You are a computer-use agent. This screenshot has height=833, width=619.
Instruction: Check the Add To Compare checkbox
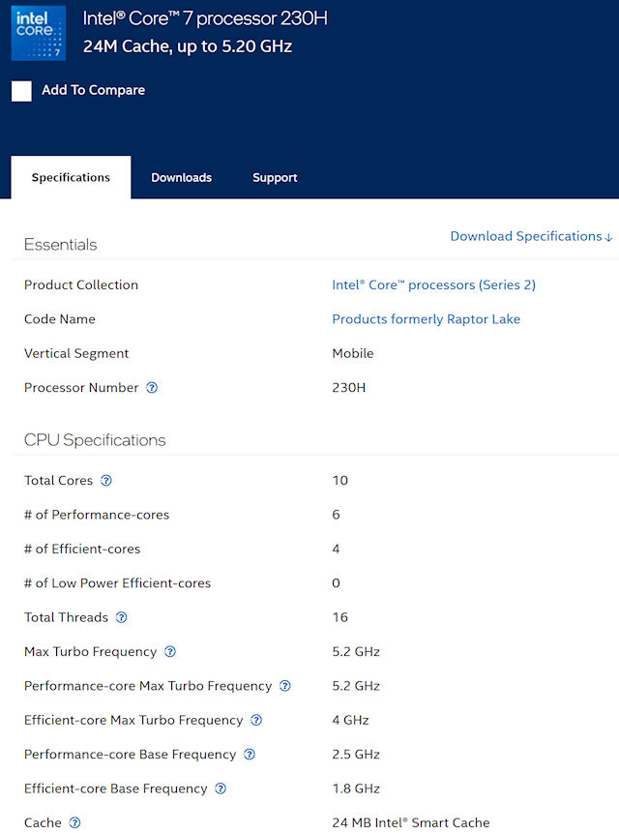21,91
